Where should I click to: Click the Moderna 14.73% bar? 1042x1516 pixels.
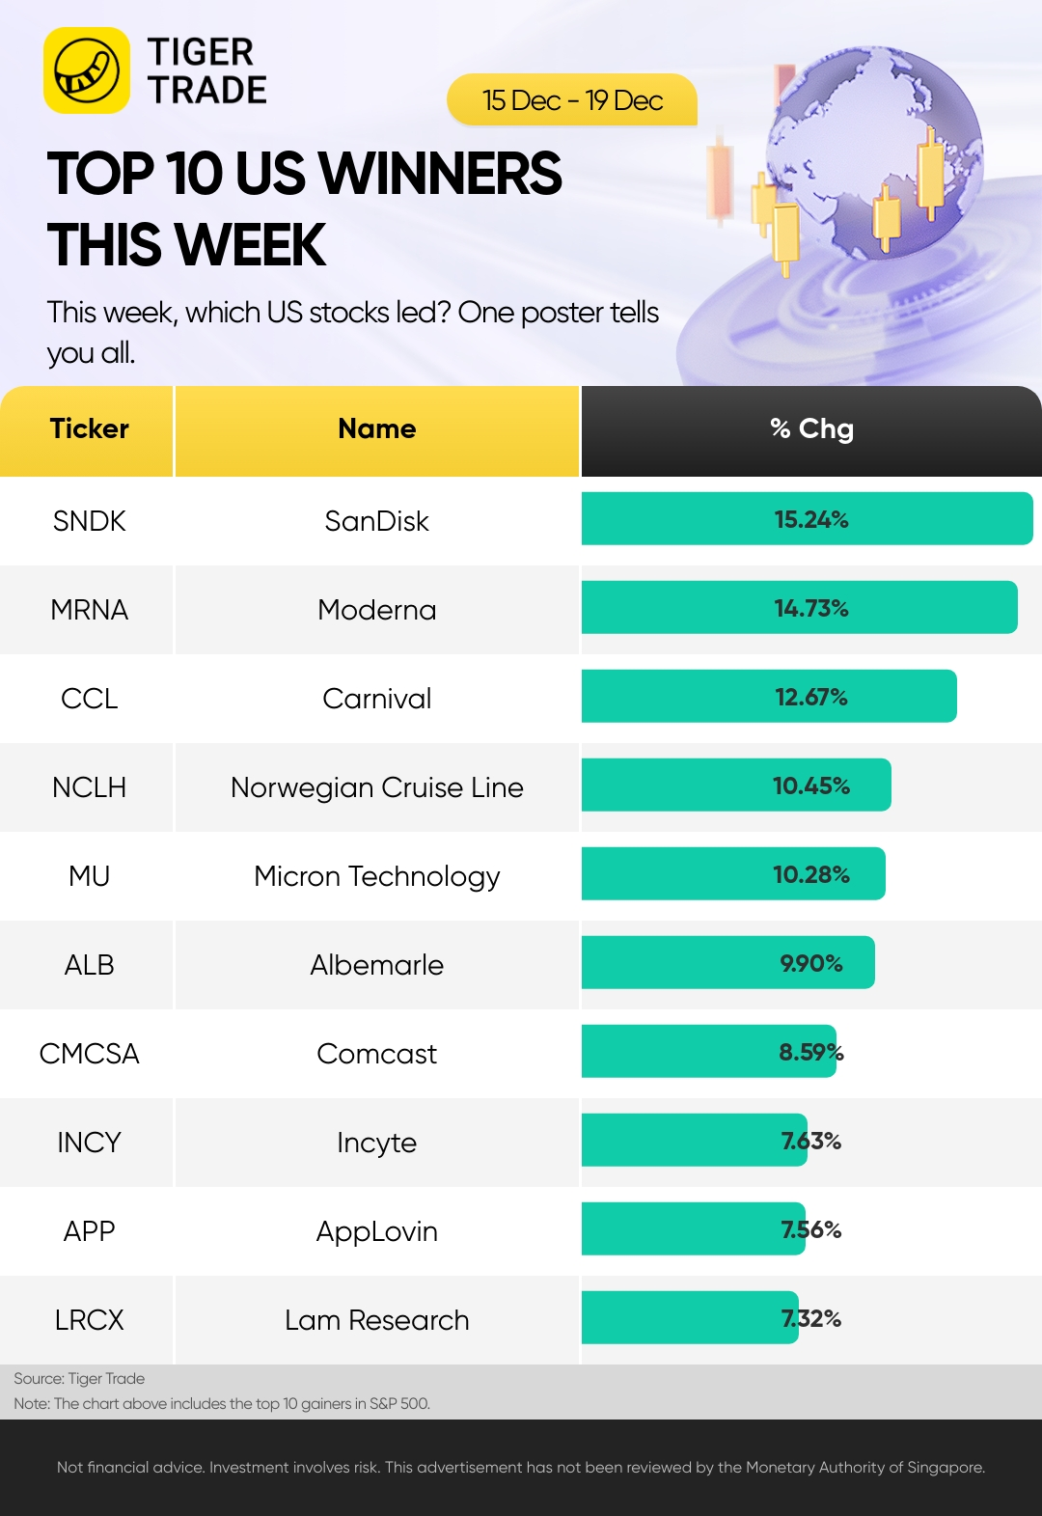[x=799, y=608]
